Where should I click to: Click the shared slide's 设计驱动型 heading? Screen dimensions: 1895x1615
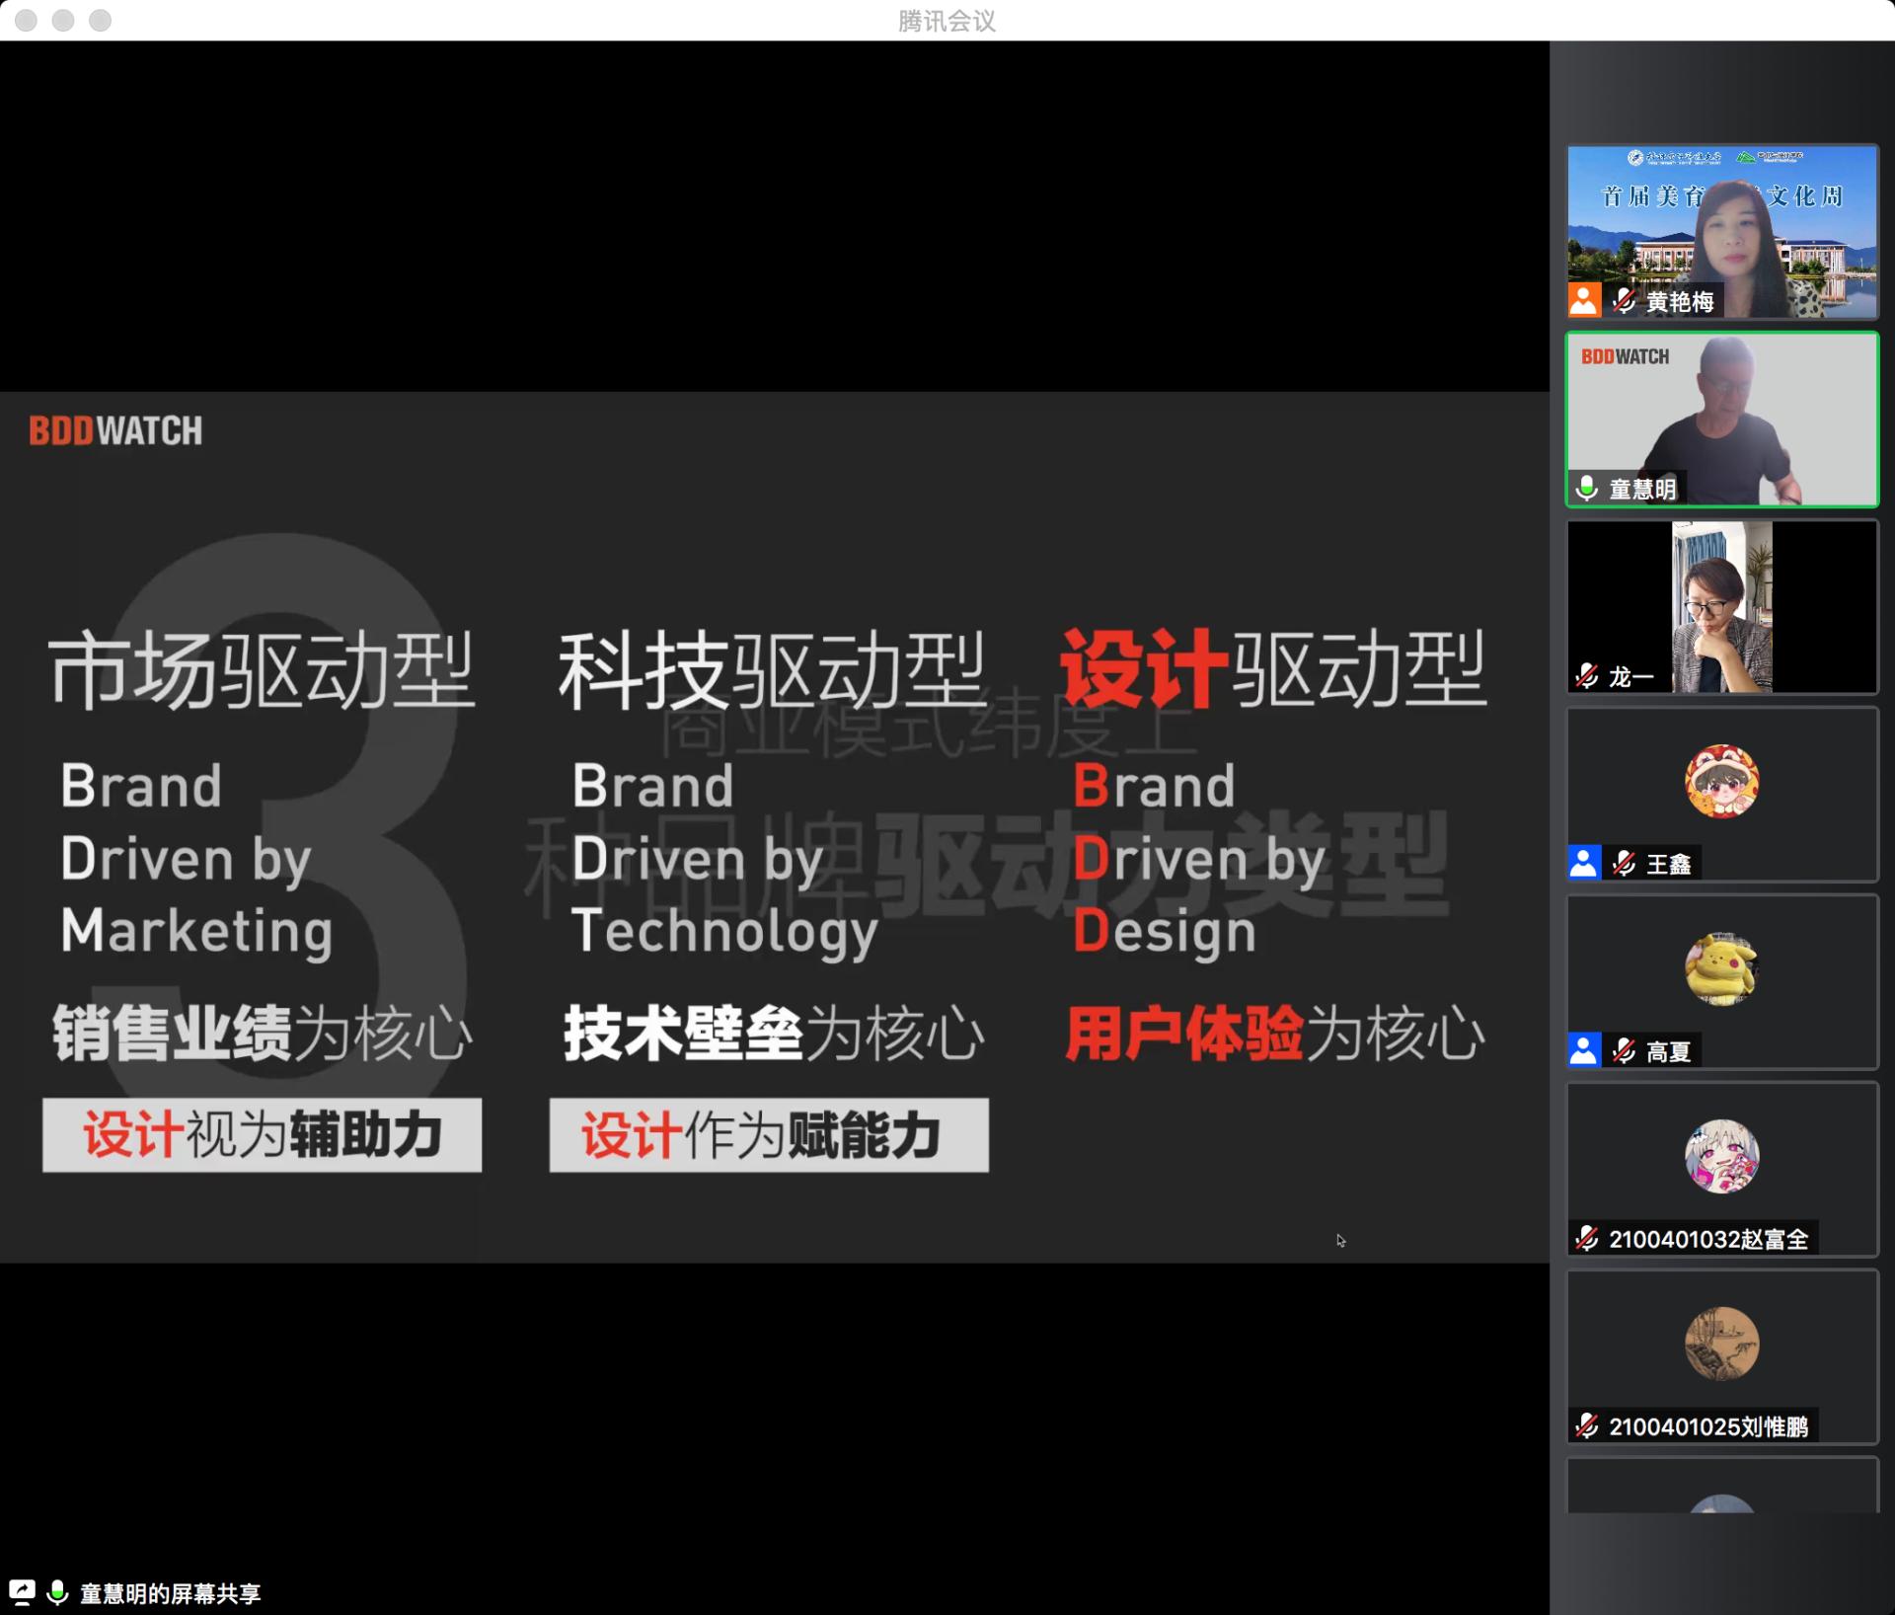[x=1272, y=670]
